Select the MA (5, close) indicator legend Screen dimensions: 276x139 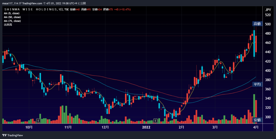(x=12, y=13)
